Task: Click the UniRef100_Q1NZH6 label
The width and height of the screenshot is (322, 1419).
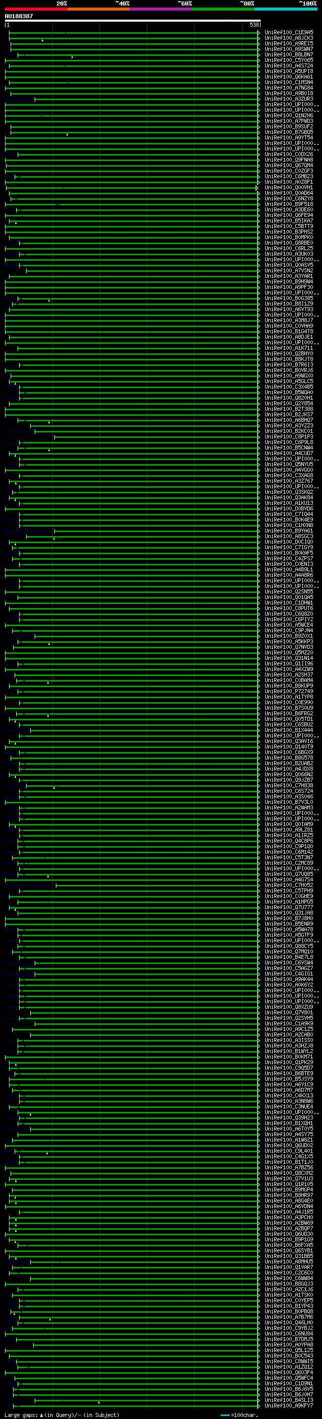Action: (288, 116)
